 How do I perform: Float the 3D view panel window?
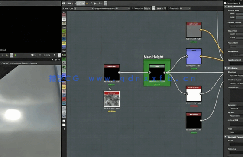(56, 60)
